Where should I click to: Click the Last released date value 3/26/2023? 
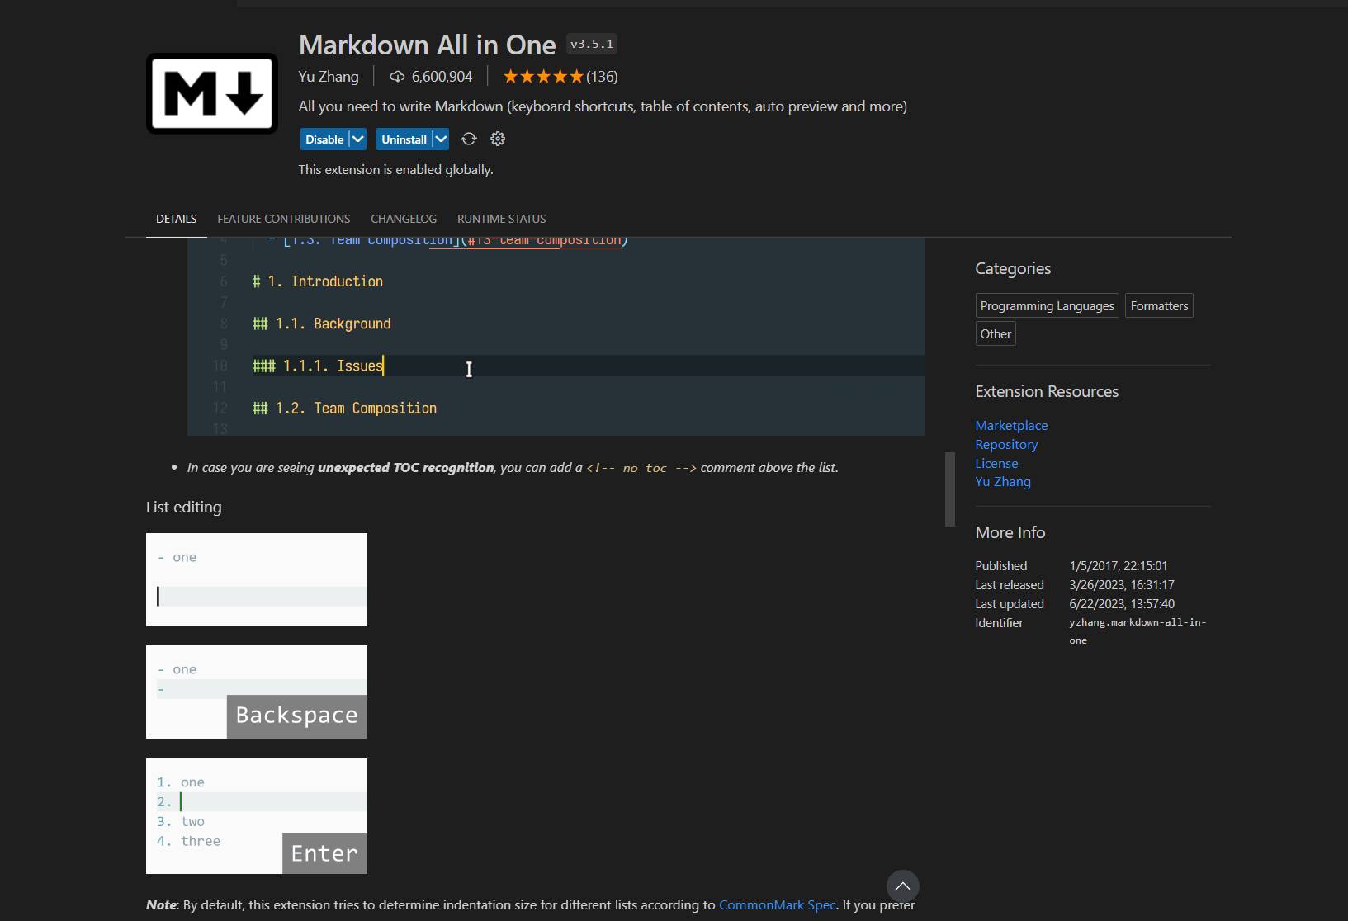coord(1122,585)
